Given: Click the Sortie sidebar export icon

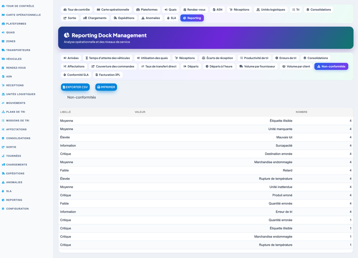Looking at the screenshot, I should click(x=3, y=147).
